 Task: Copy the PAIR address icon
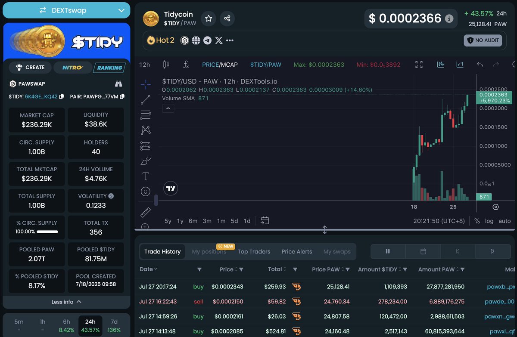[122, 96]
